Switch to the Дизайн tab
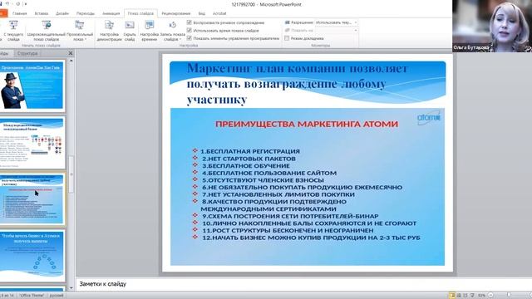 62,13
